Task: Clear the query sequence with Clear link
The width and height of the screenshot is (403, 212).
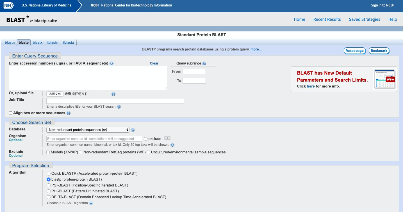Action: (154, 63)
